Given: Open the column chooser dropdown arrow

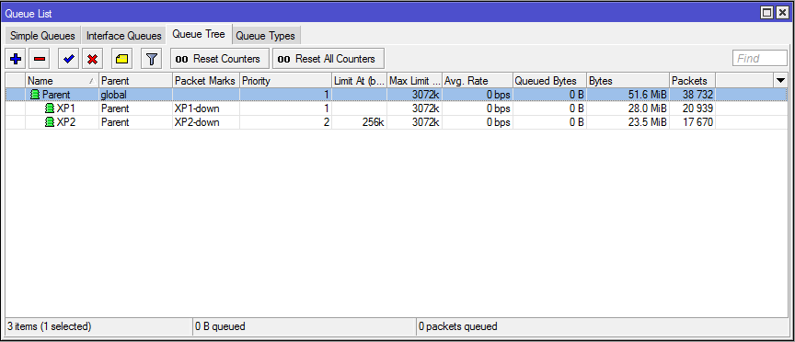Looking at the screenshot, I should tap(780, 80).
